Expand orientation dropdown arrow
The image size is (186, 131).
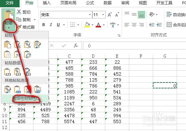pyautogui.click(x=156, y=15)
